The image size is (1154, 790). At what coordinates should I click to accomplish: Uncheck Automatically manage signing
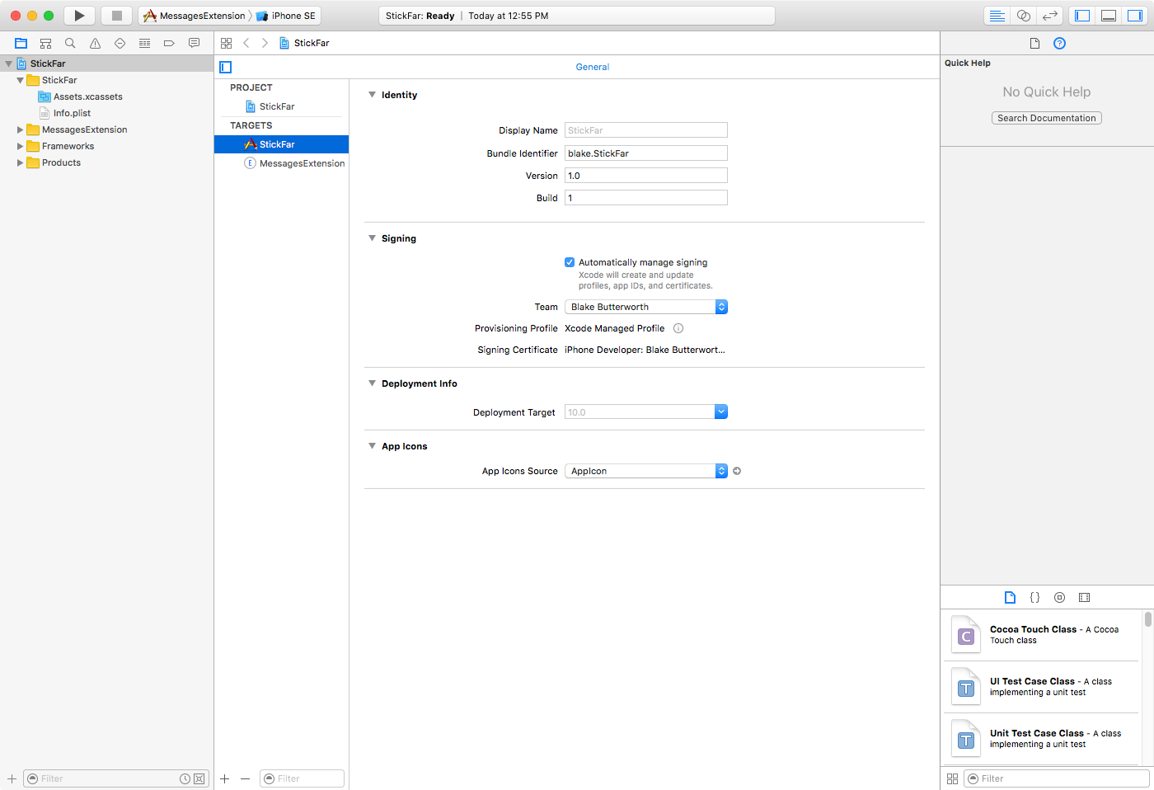coord(569,262)
